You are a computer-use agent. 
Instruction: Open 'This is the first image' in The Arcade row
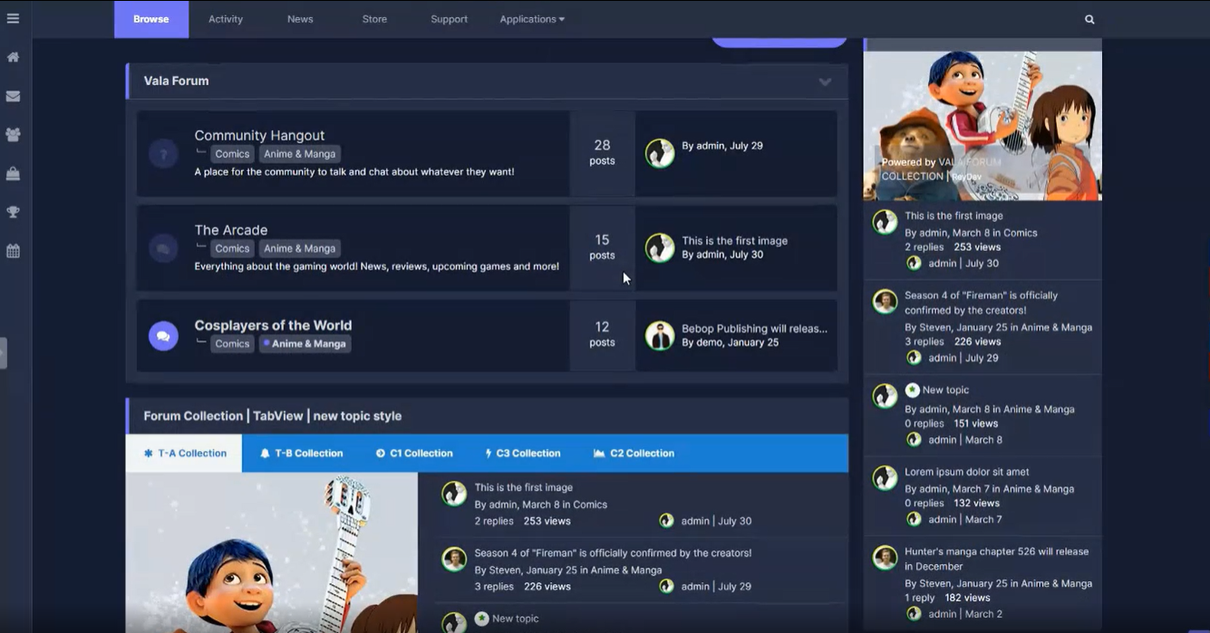734,241
